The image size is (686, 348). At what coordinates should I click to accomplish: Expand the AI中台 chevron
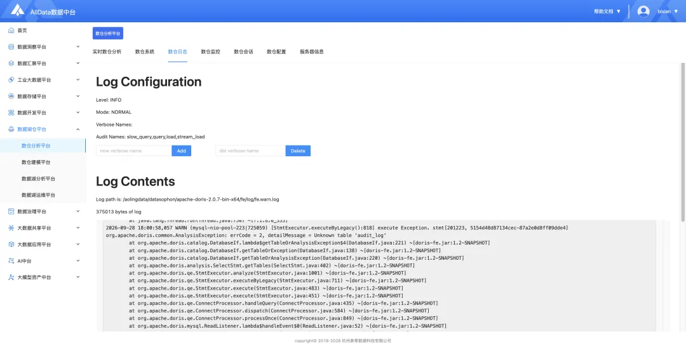[x=78, y=261]
